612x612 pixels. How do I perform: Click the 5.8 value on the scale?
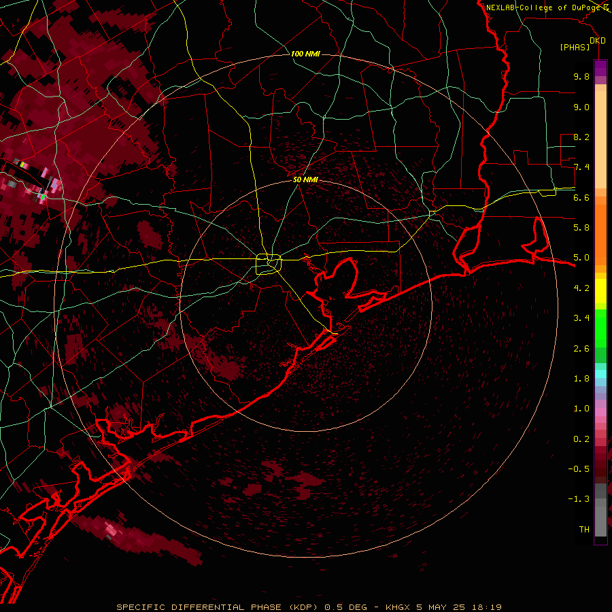click(581, 228)
